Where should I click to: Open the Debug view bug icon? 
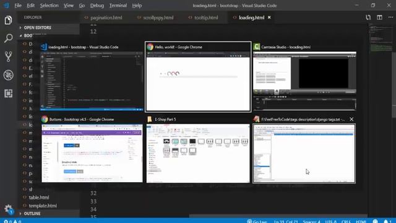[8, 75]
